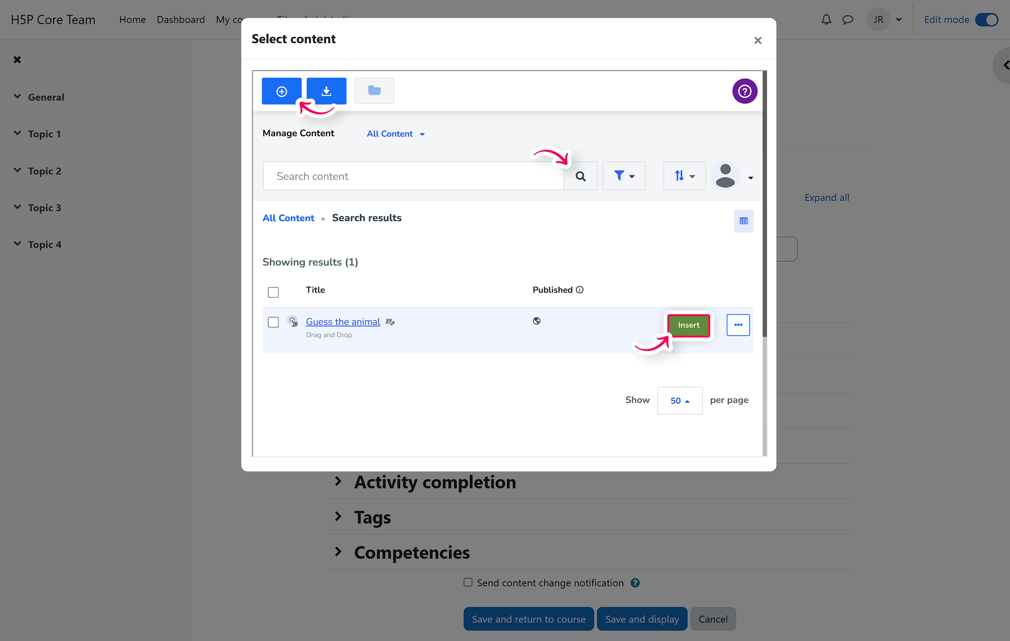This screenshot has width=1010, height=641.
Task: Click the add new content plus icon
Action: [x=281, y=91]
